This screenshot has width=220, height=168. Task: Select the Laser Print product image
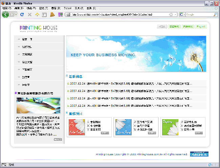point(123,127)
